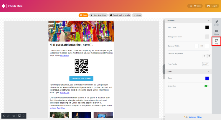221x120 pixels.
Task: Switch to mobile preview mode
Action: 23,116
